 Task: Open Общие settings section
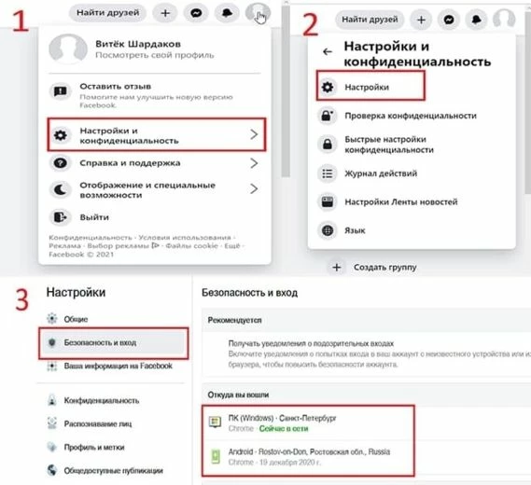point(76,319)
